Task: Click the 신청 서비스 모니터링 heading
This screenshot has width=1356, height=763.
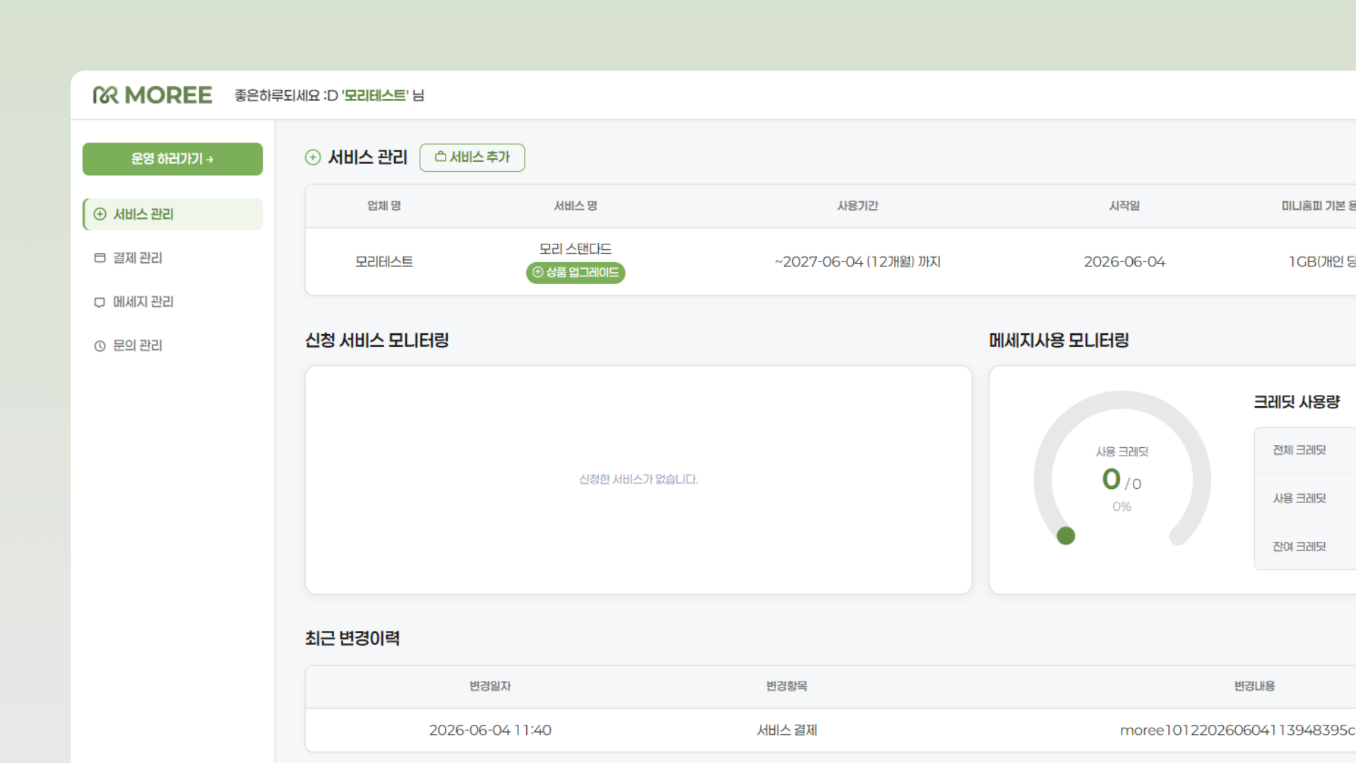Action: (377, 341)
